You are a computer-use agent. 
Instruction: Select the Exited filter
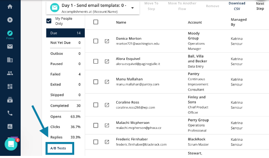coord(65,85)
